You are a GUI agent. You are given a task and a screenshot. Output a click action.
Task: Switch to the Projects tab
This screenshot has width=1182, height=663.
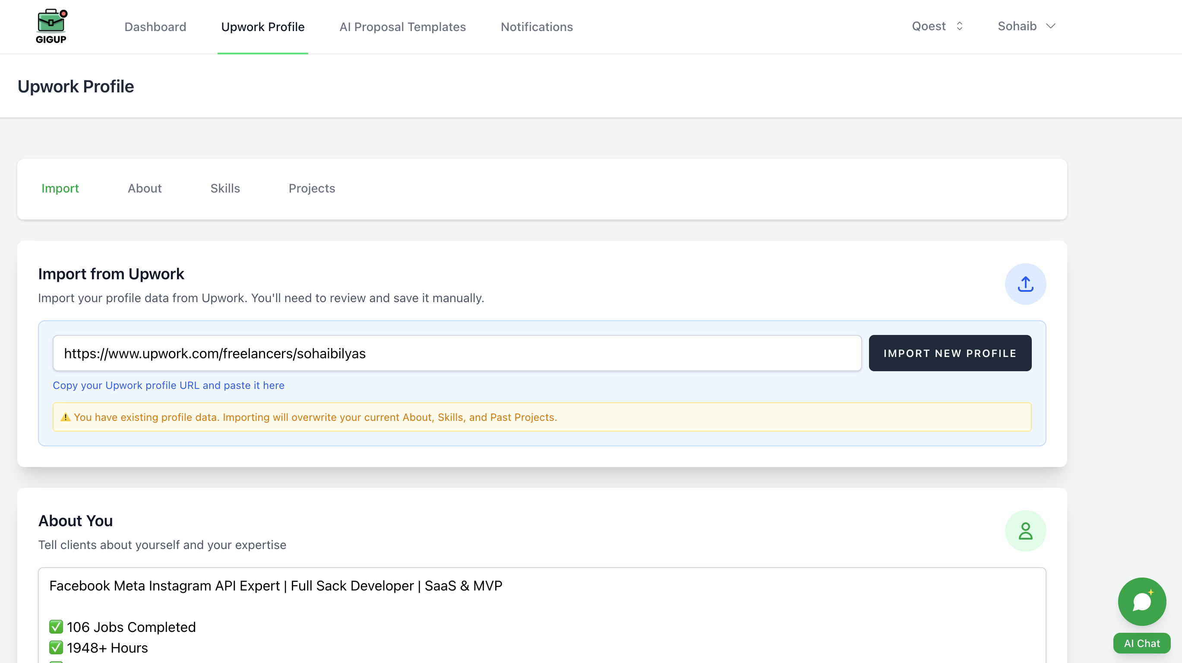(x=312, y=188)
